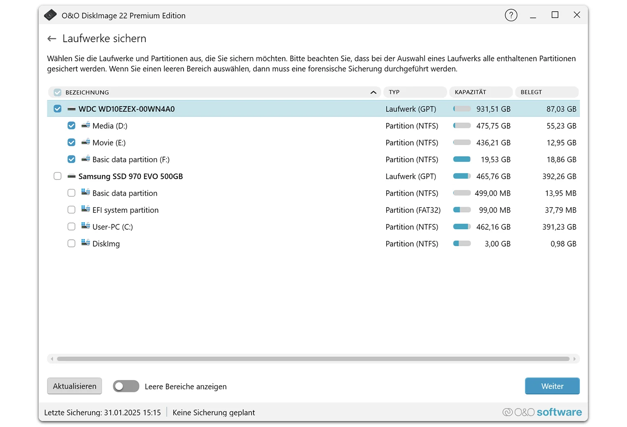Click the Samsung SSD 970 EVO drive icon
Image resolution: width=627 pixels, height=427 pixels.
(x=72, y=176)
